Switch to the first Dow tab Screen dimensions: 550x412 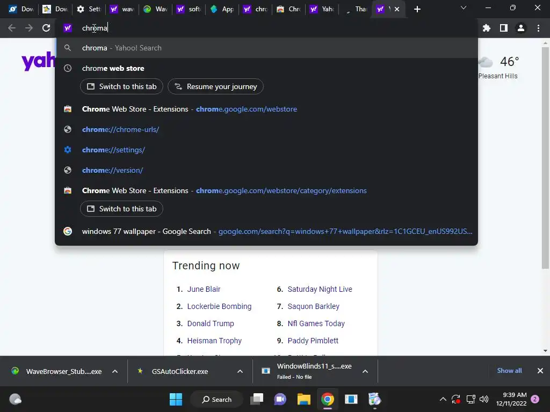coord(21,9)
